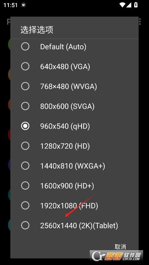Screen dimensions: 149x265
Task: Pick the 800x600 (SVGA) radio option
Action: 25,106
